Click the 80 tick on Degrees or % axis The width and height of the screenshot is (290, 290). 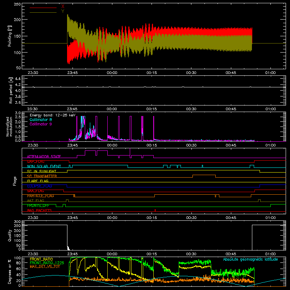(18, 263)
